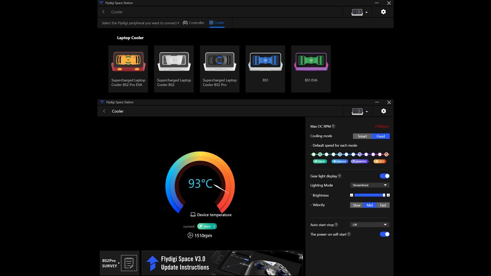
Task: Choose Supercharged Laptop Cooler BS2 Pro EVA
Action: pos(128,69)
